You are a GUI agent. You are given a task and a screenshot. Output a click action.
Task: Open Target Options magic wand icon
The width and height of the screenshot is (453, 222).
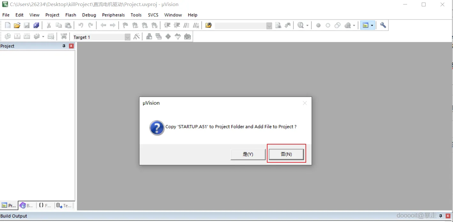(x=137, y=37)
